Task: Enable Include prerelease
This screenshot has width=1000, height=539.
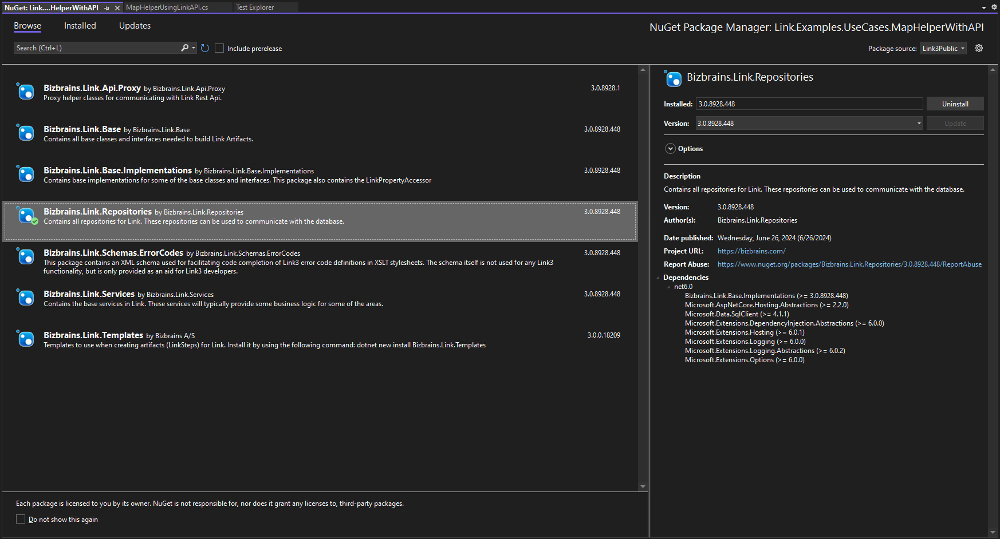Action: point(219,48)
